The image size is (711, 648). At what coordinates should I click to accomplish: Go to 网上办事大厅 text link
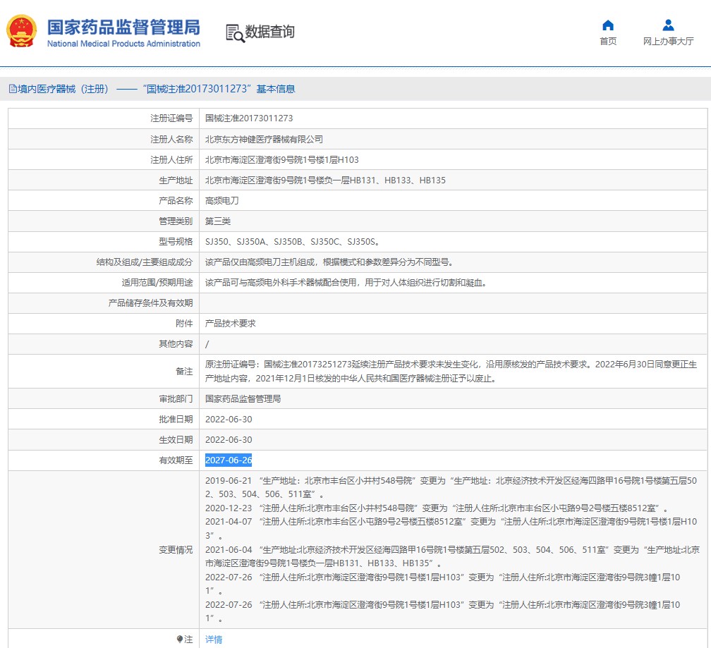pos(668,42)
